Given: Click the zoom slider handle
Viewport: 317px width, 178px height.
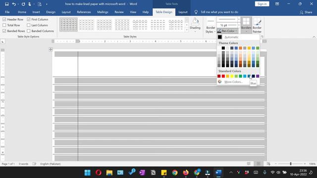Looking at the screenshot, I should click(291, 164).
